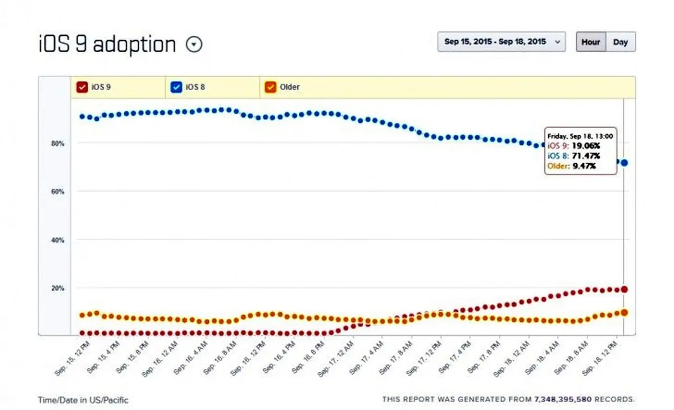Image resolution: width=674 pixels, height=410 pixels.
Task: Click the Friday, Sep 18, 13:00 tooltip
Action: tap(580, 151)
